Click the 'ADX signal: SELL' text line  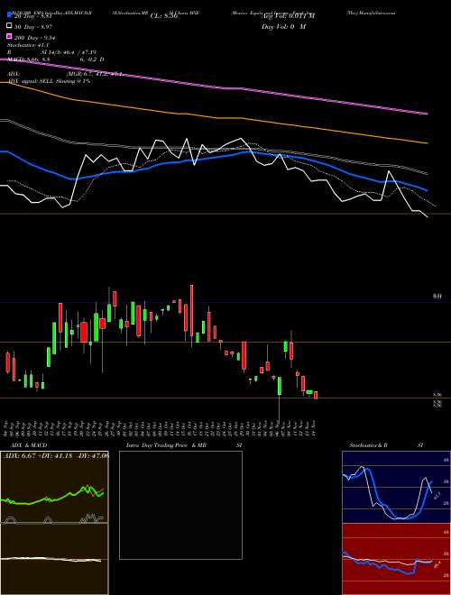pos(49,81)
